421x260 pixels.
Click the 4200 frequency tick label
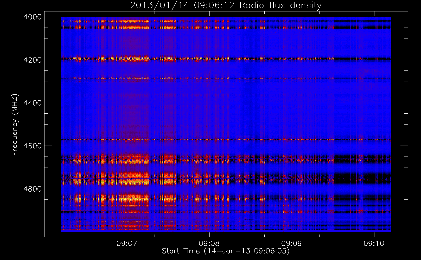33,60
